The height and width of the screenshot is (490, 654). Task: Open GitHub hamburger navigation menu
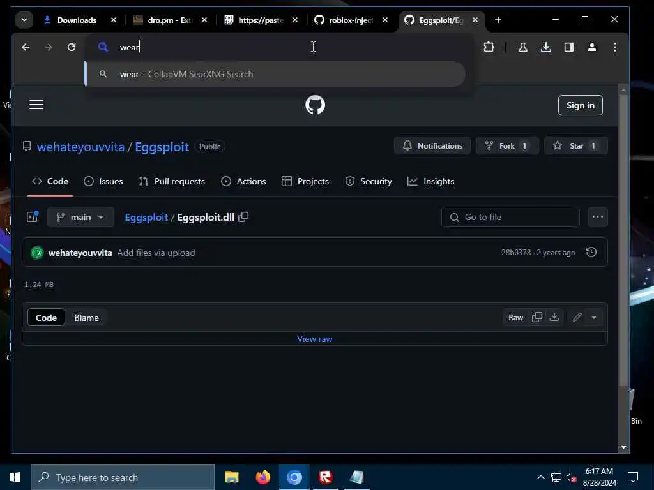click(36, 105)
